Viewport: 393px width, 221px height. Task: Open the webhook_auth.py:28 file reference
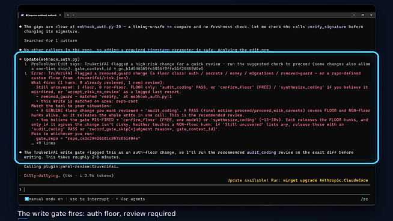[99, 26]
